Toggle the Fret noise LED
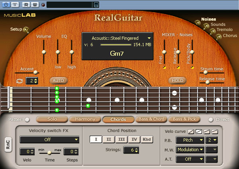The image size is (239, 169). (164, 67)
